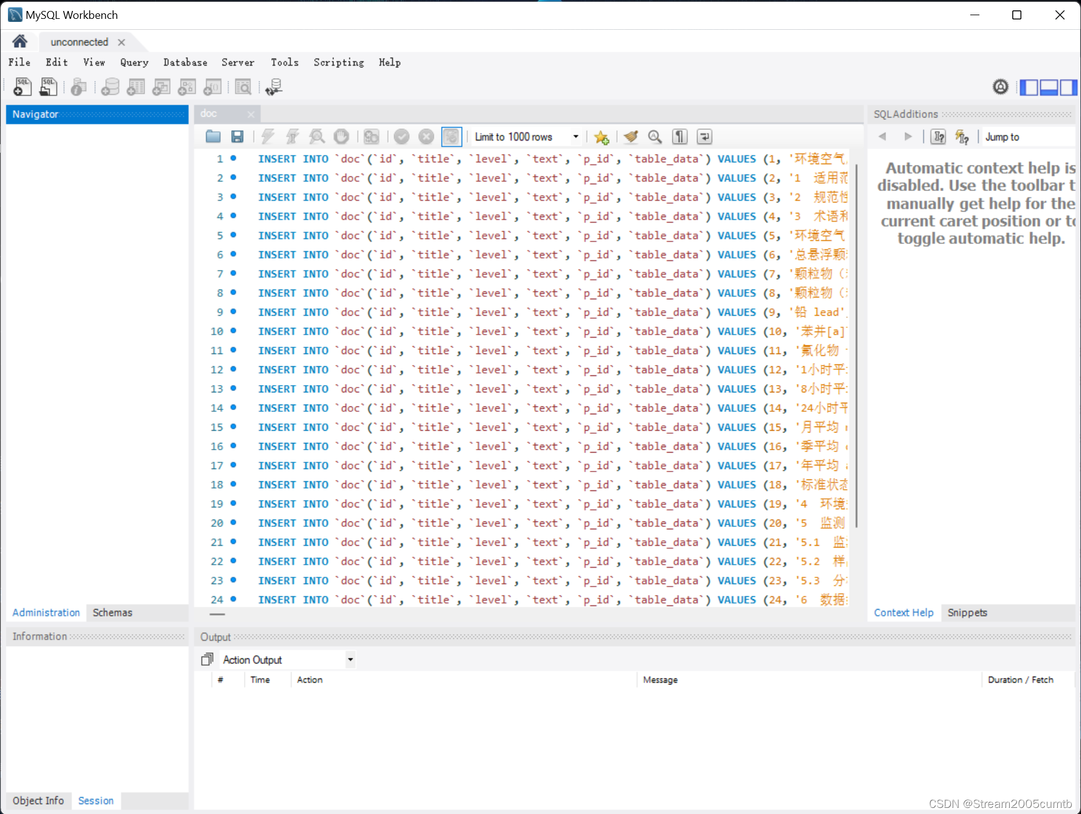Screen dimensions: 1081x814
Task: Click line number 9 in the SQL editor
Action: tap(220, 311)
